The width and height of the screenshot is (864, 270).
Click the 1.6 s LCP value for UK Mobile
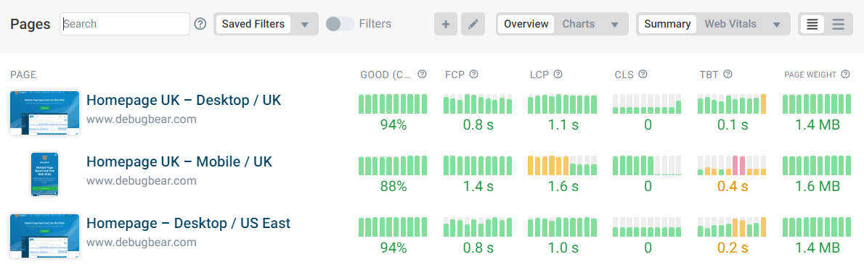tap(563, 187)
